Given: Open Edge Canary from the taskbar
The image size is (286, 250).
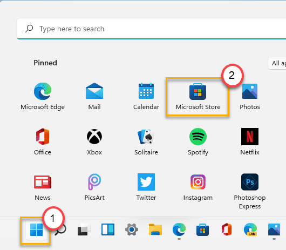Looking at the screenshot, I should click(x=250, y=229).
